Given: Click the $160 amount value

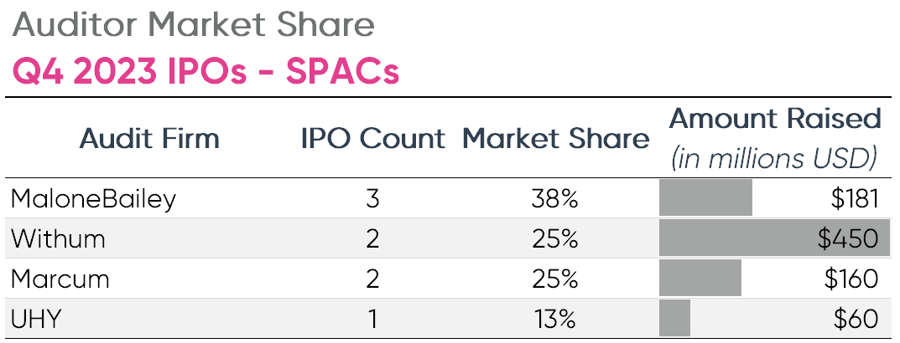Looking at the screenshot, I should click(851, 278).
